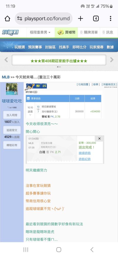The width and height of the screenshot is (118, 257).
Task: Click the 檢舉 report link
Action: (96, 84)
